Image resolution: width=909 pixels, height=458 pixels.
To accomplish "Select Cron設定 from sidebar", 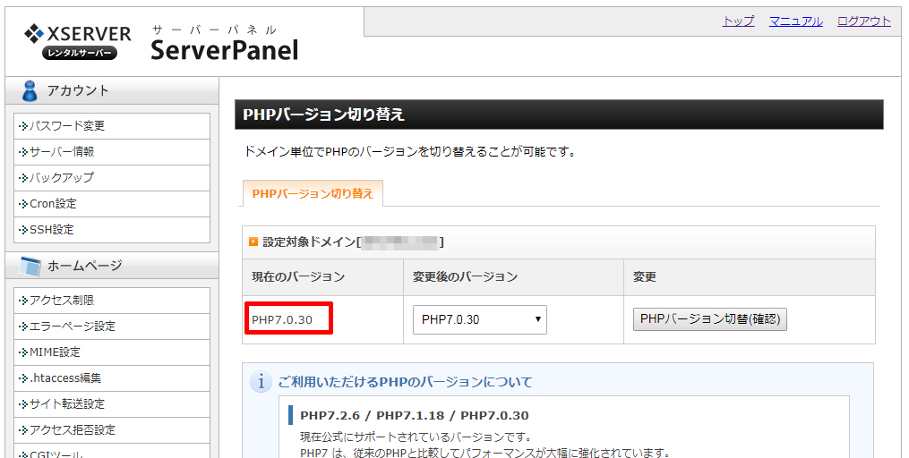I will (x=53, y=204).
